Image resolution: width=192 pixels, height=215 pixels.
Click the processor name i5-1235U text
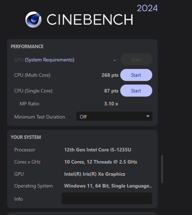(x=98, y=150)
